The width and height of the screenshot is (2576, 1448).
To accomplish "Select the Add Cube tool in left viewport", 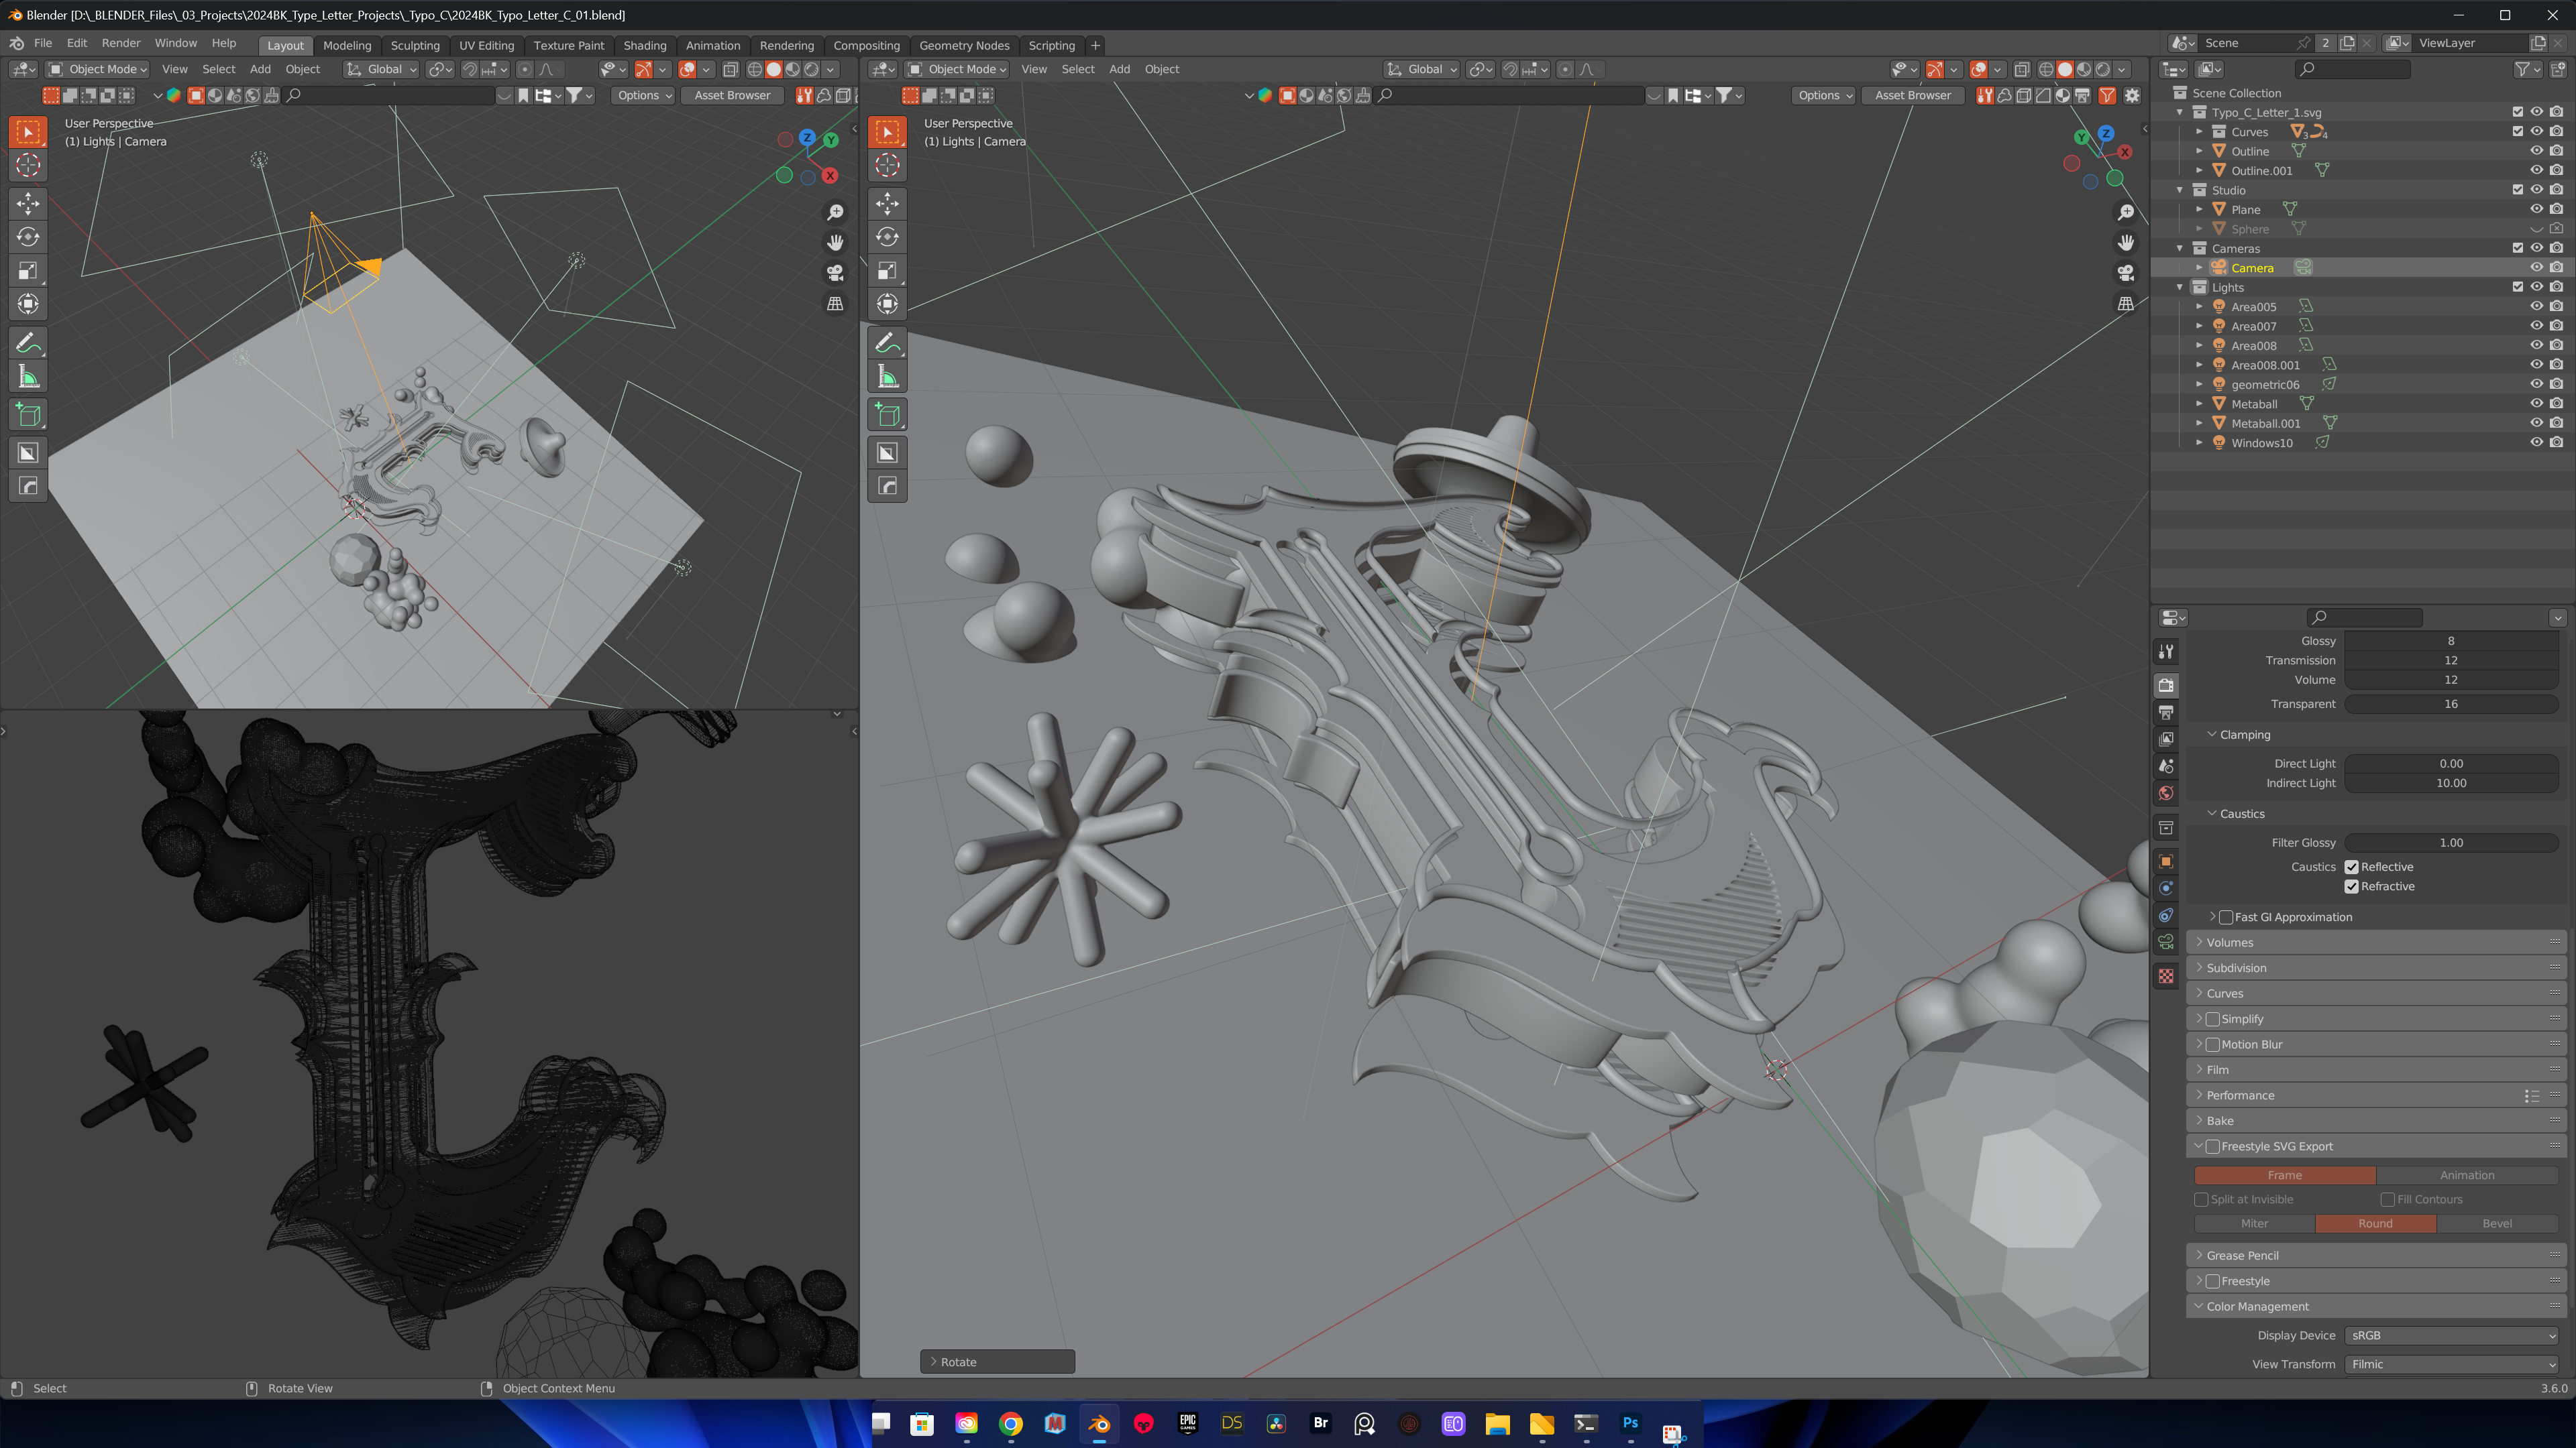I will [x=28, y=415].
